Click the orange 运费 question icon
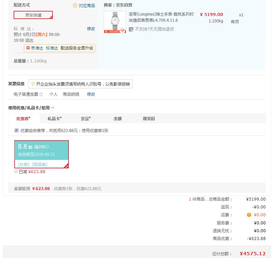 coord(249,215)
